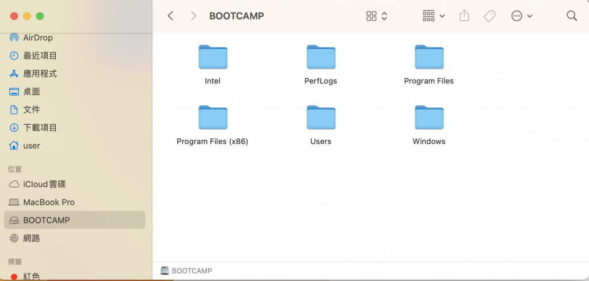Viewport: 589px width, 281px height.
Task: Click the Windows folder name label
Action: click(x=429, y=141)
